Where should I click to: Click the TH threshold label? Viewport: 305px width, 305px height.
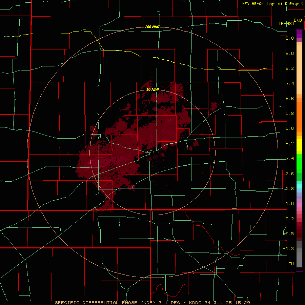click(291, 264)
